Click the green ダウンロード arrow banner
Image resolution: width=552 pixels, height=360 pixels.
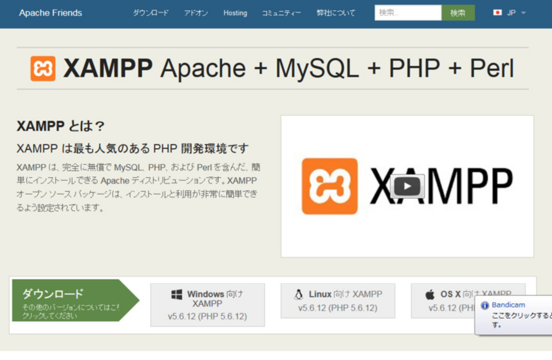click(x=75, y=300)
